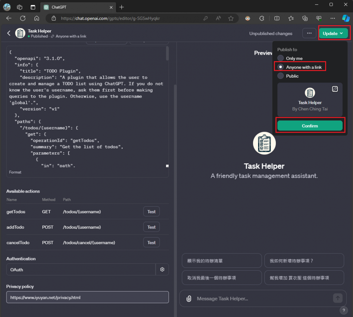Attach a file with paperclip icon
The height and width of the screenshot is (317, 353).
(x=189, y=298)
